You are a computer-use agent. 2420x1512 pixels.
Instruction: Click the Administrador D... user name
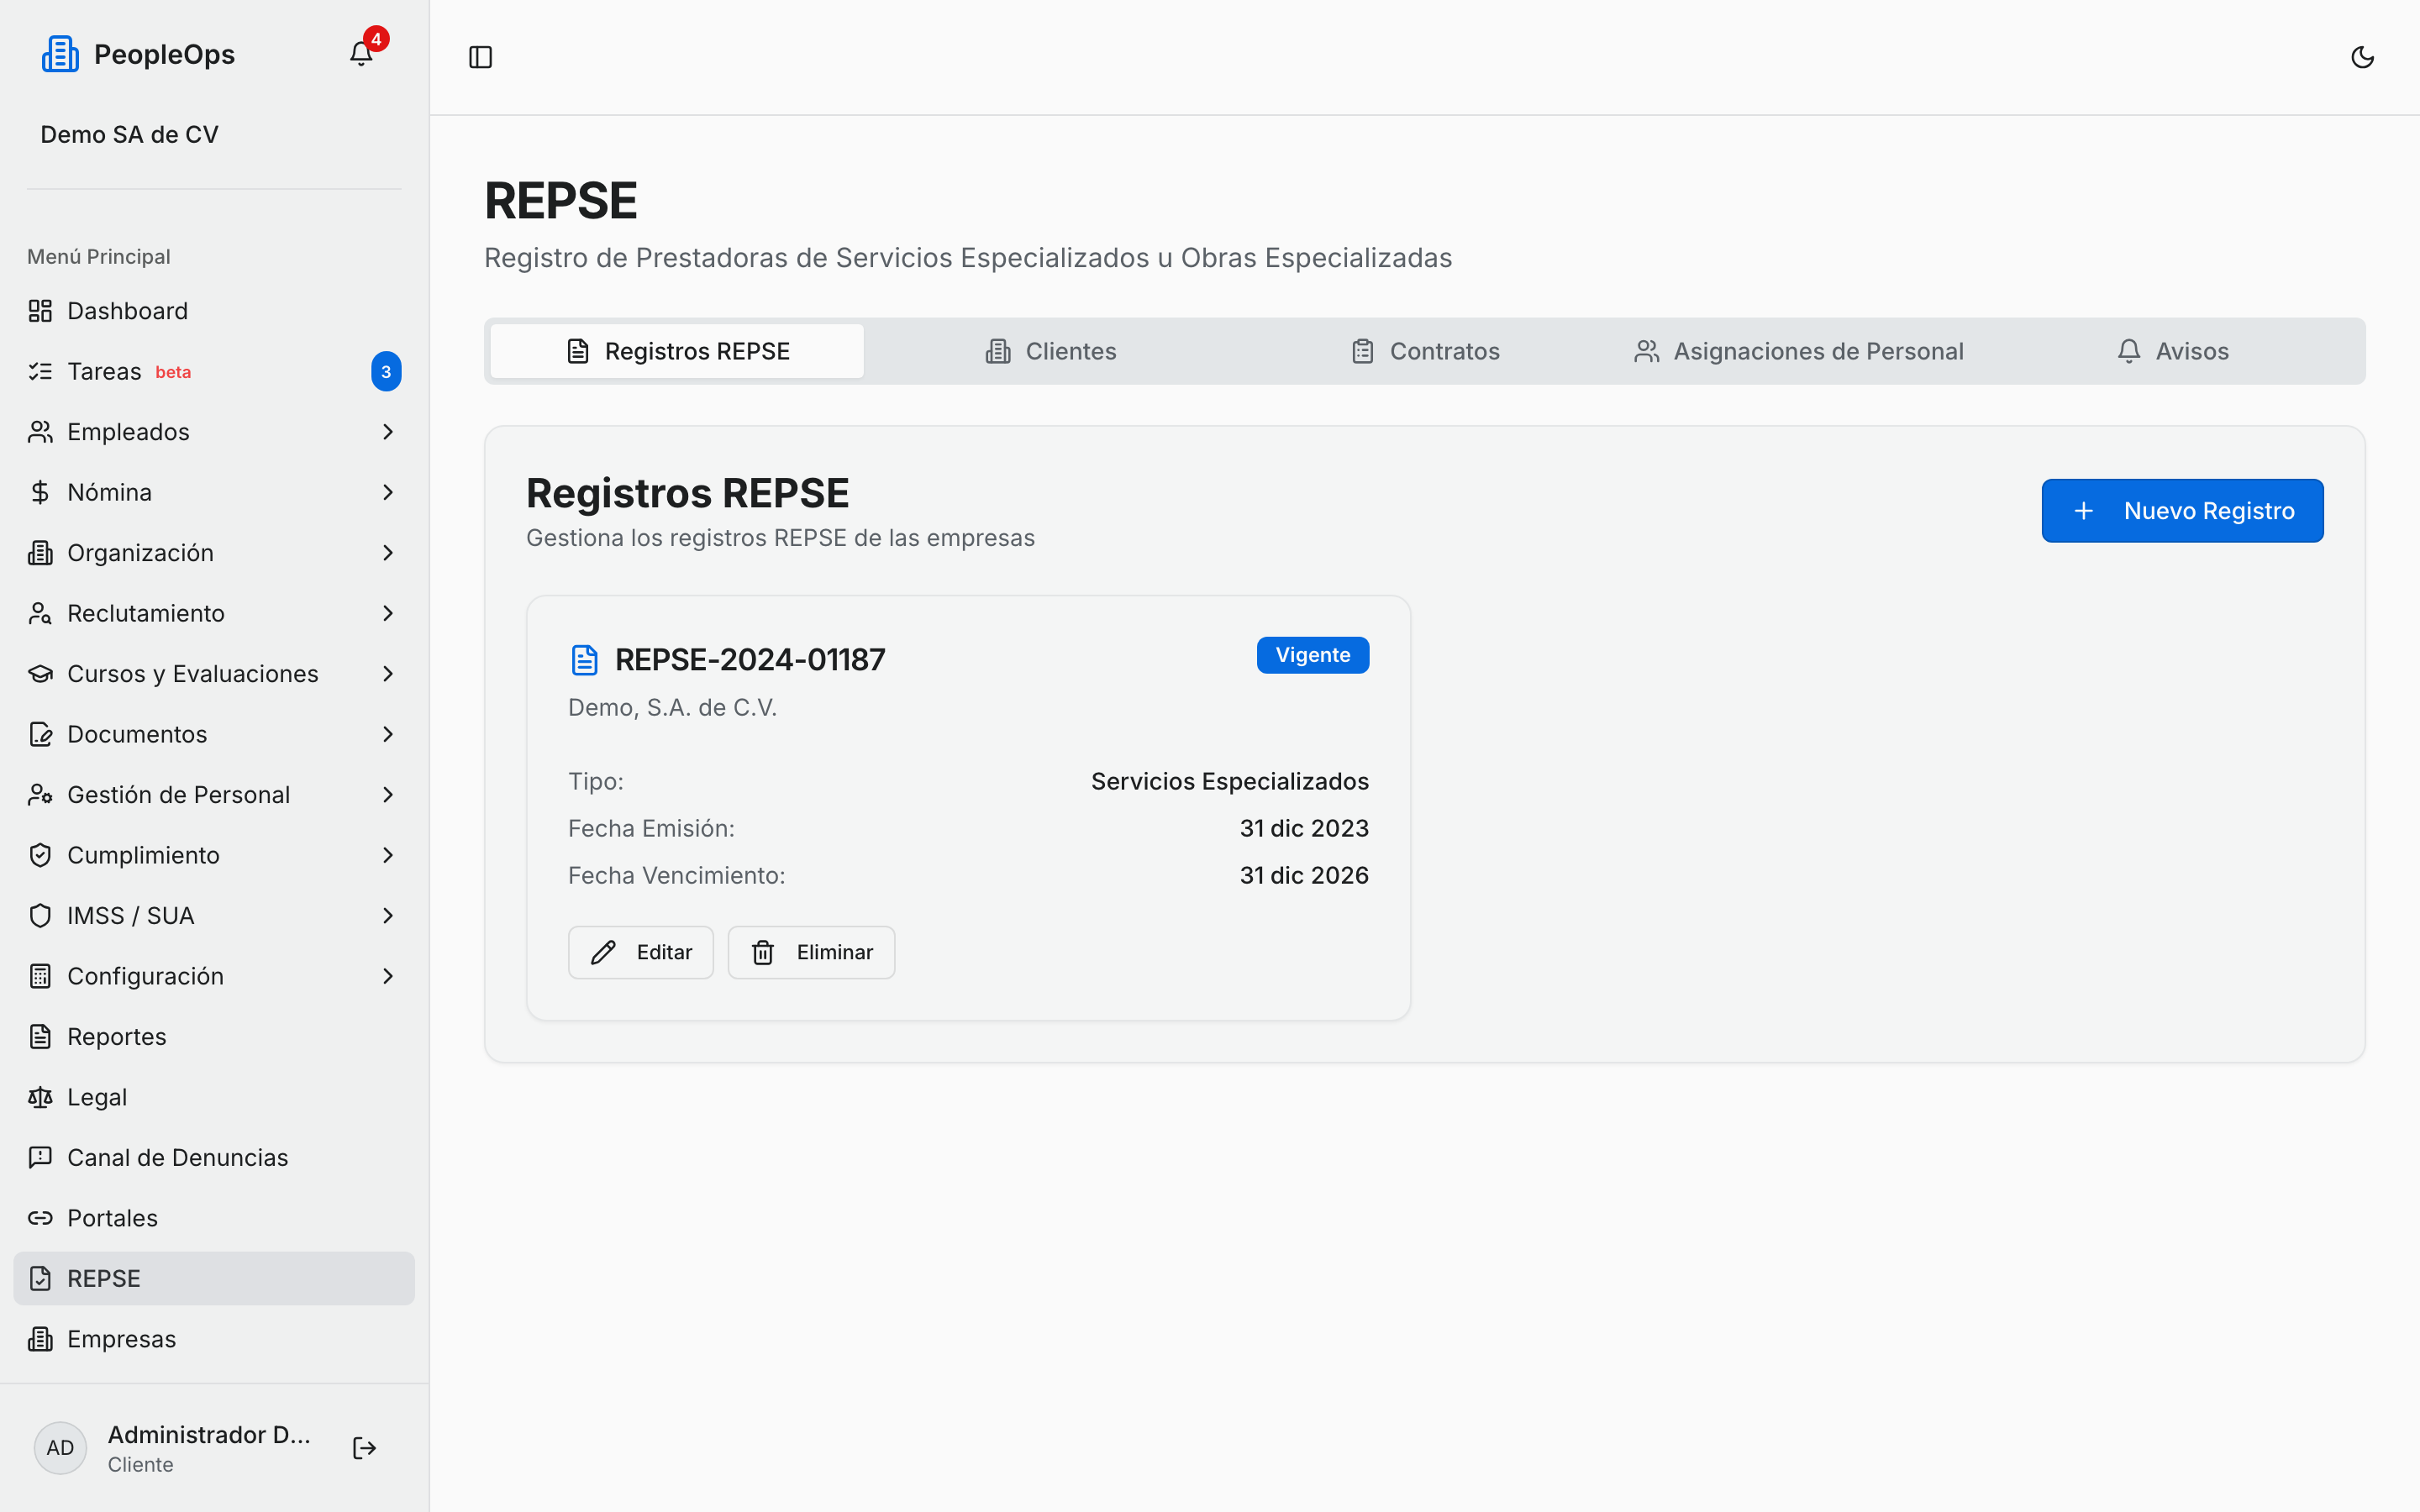pos(209,1434)
